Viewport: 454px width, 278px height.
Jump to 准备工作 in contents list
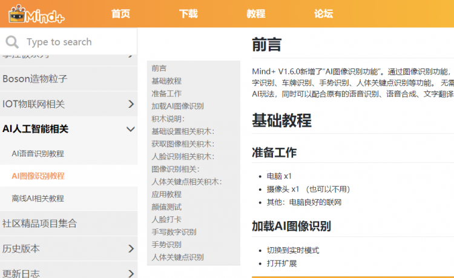pos(166,93)
